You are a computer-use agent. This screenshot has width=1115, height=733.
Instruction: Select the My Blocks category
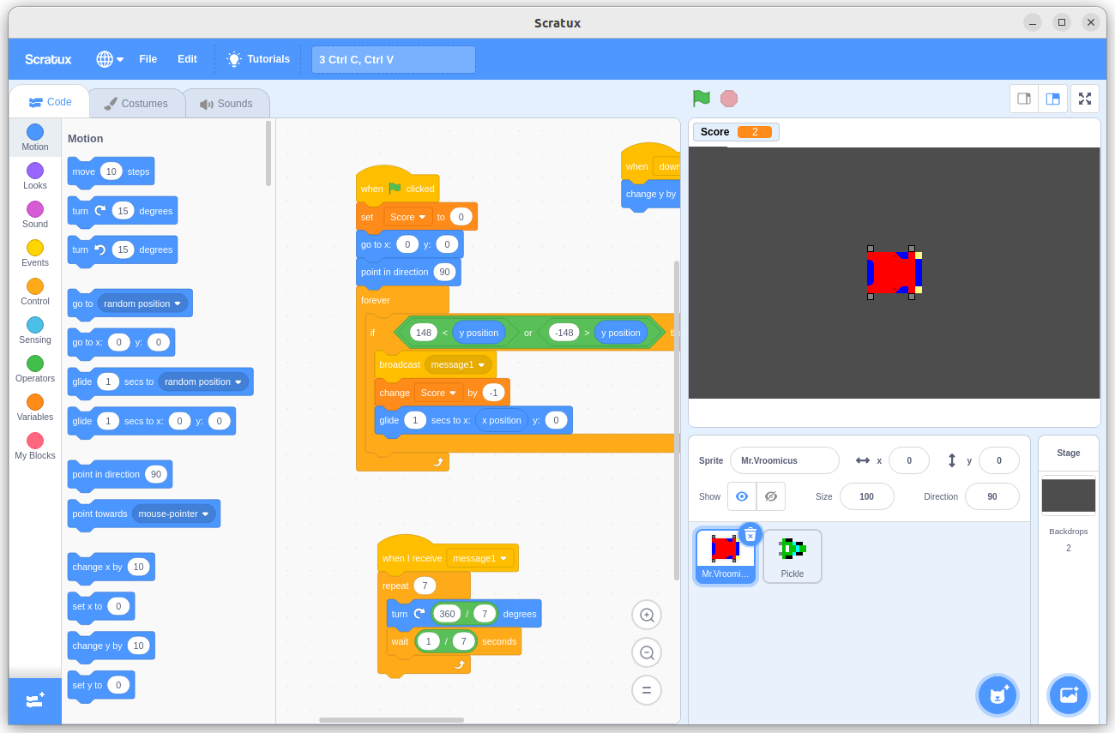pyautogui.click(x=35, y=446)
